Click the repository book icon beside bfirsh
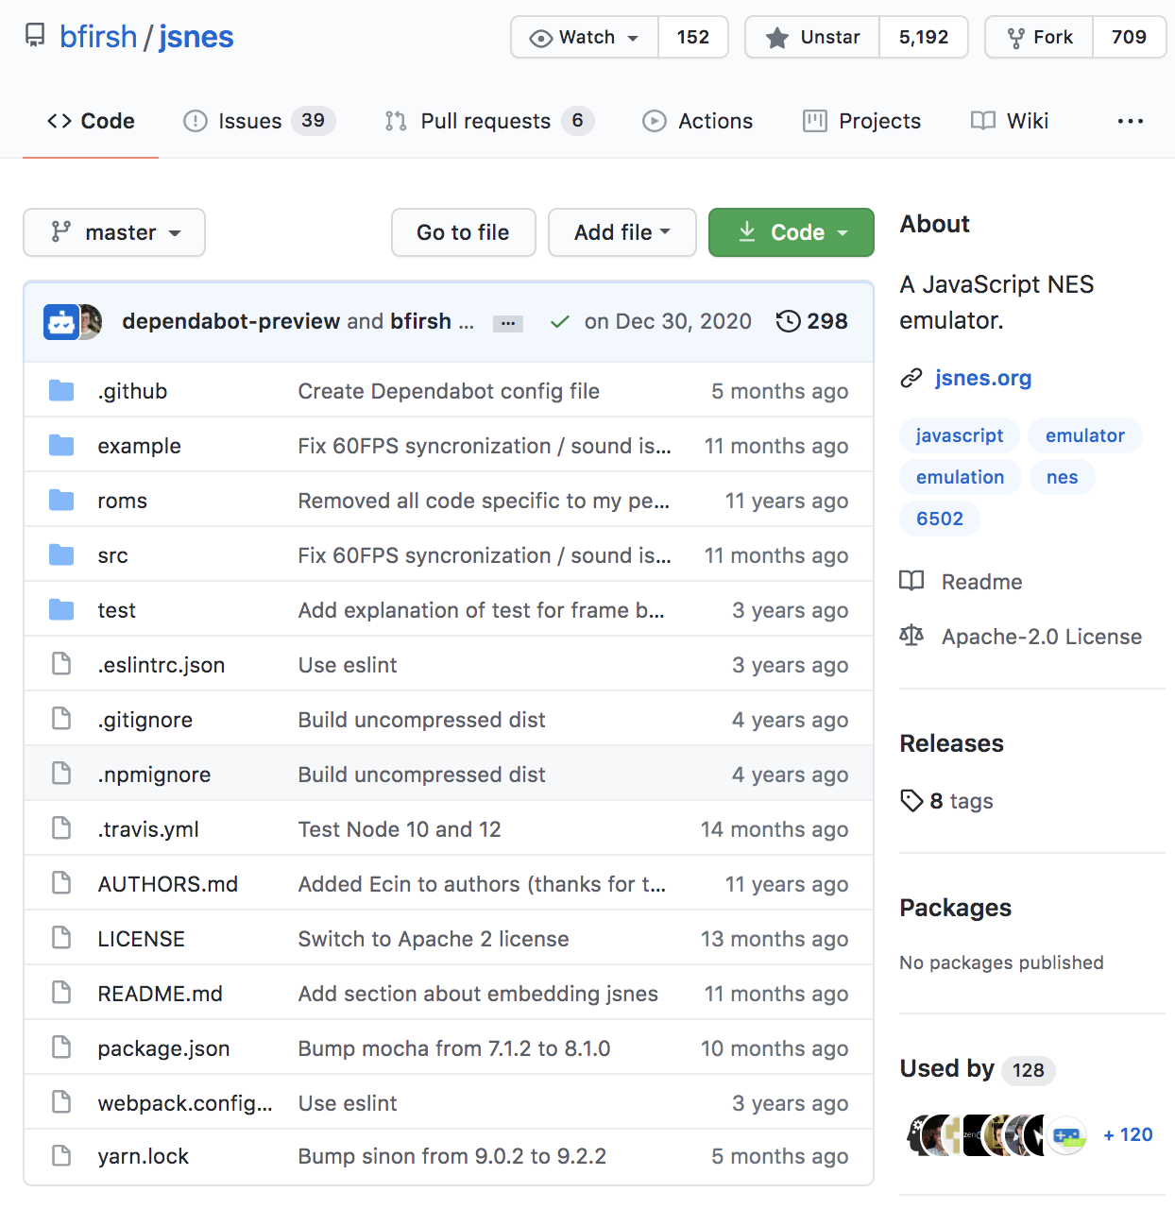 point(35,36)
